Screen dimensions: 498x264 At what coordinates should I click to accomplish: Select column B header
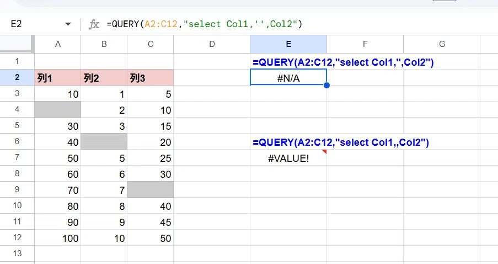[x=104, y=44]
